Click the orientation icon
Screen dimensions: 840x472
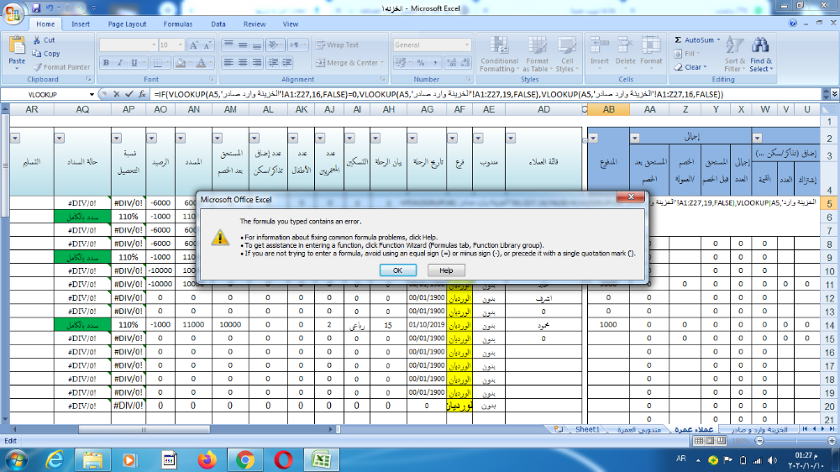pyautogui.click(x=274, y=45)
